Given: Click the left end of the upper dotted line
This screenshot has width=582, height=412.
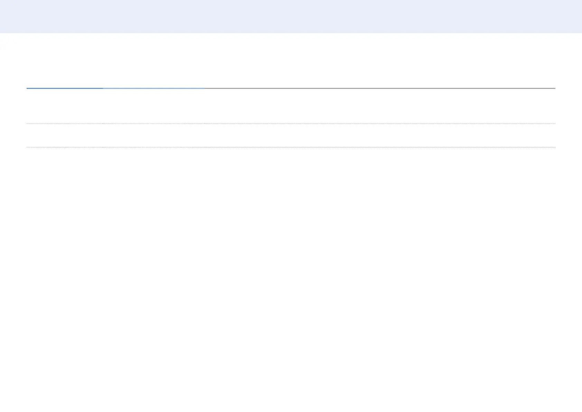Looking at the screenshot, I should click(27, 123).
